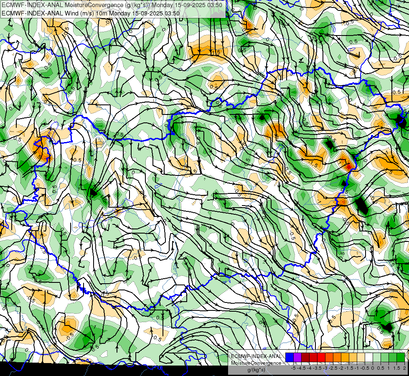
Task: Click the Wind 10m title line
Action: (91, 13)
